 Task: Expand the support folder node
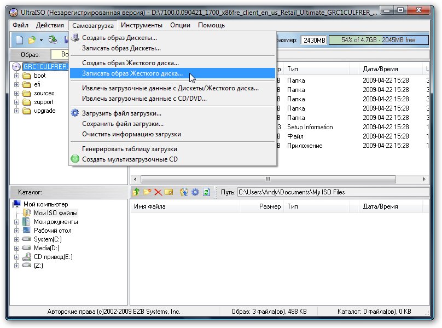16,102
